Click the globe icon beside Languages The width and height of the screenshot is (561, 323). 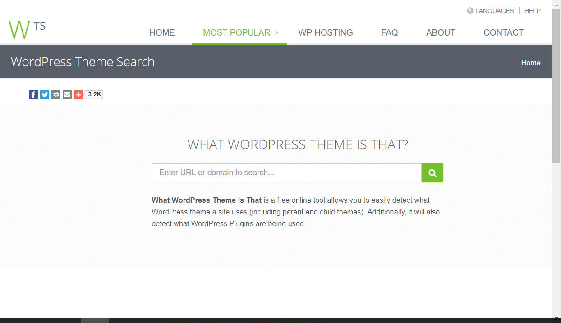[x=470, y=11]
